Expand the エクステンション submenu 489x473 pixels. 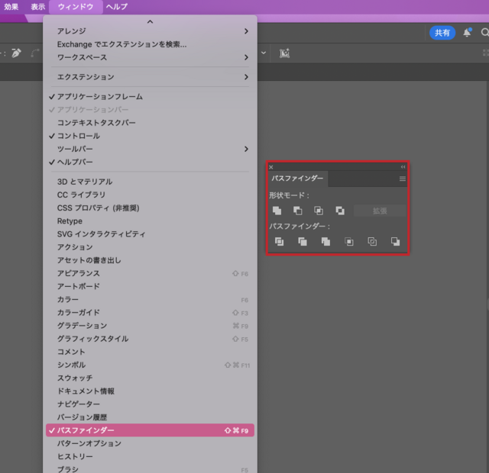150,77
